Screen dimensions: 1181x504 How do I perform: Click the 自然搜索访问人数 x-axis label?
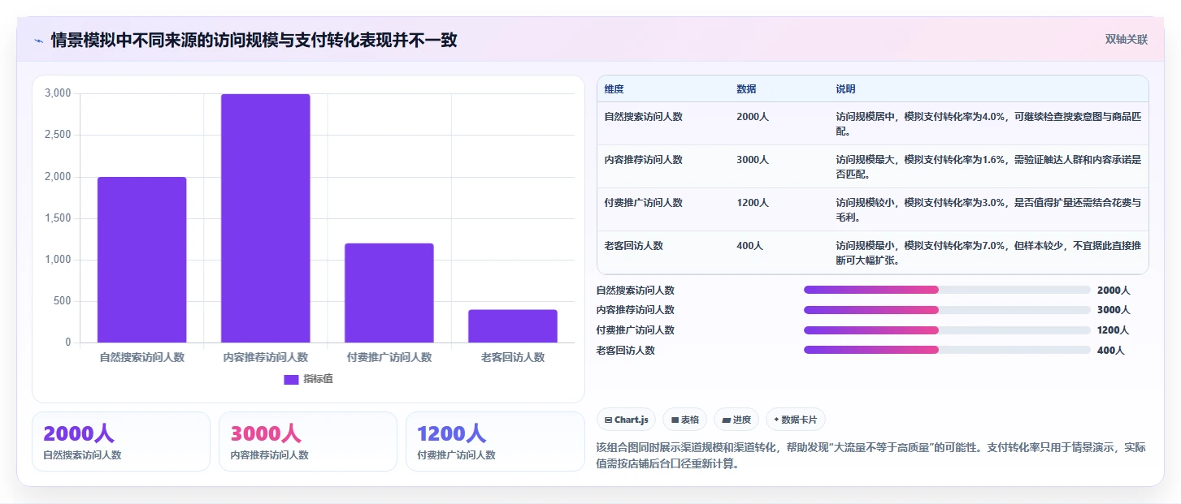142,357
